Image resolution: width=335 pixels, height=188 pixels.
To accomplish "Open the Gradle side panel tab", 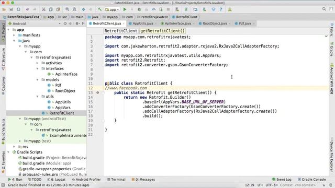I will pyautogui.click(x=332, y=49).
